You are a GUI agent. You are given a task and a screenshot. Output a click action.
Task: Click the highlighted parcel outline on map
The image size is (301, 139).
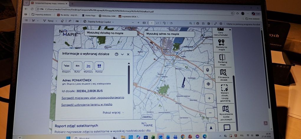[184, 83]
